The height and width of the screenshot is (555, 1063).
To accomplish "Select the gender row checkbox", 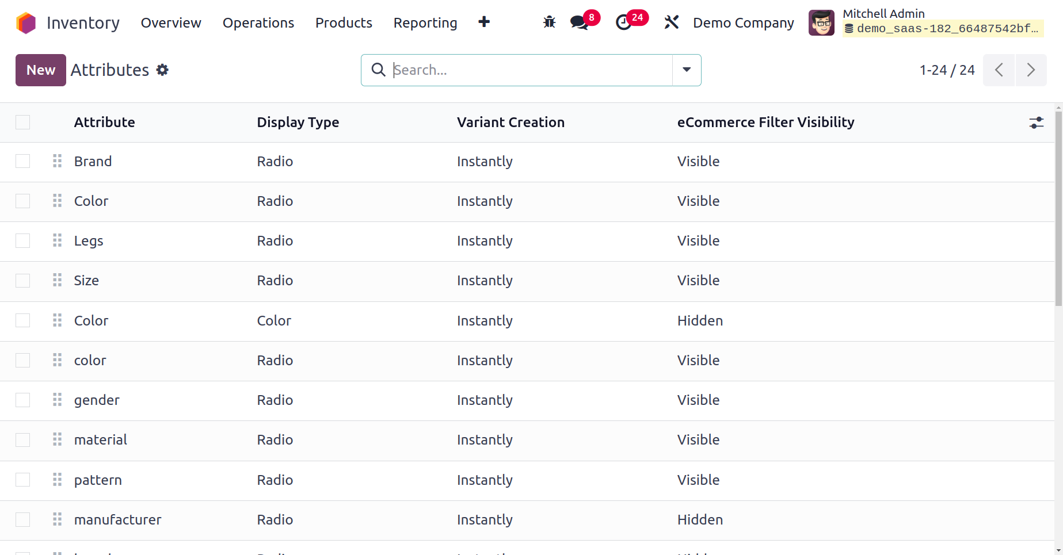I will 23,400.
